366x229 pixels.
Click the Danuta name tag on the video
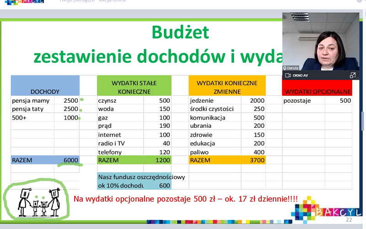pyautogui.click(x=293, y=68)
